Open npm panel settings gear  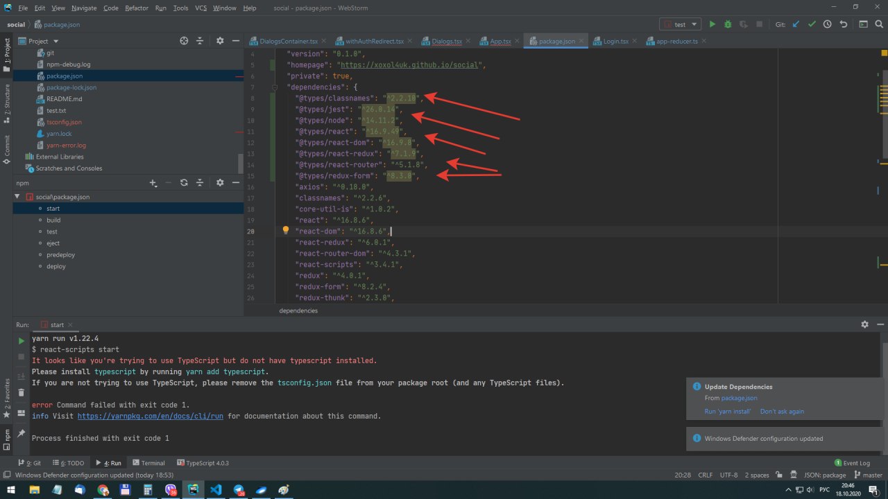coord(220,183)
